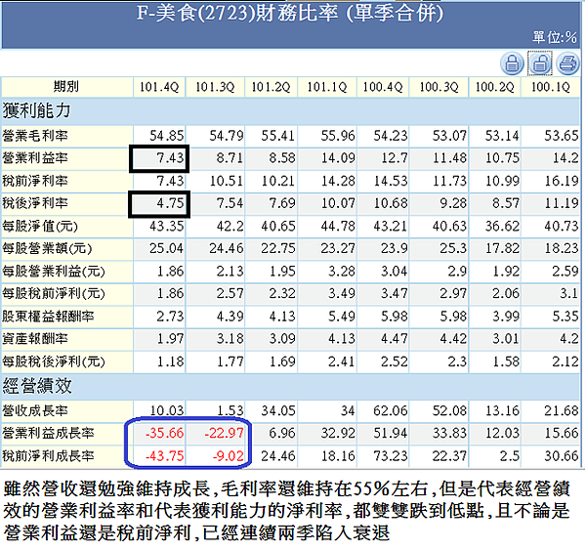Click the 稅後淨利率 row label
Image resolution: width=586 pixels, height=551 pixels.
point(35,203)
